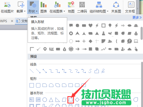143x107 pixels.
Task: Select the yen money bag shape
Action: [x=136, y=33]
